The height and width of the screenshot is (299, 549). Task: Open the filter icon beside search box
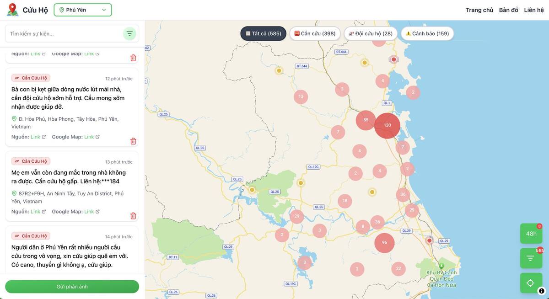(129, 33)
